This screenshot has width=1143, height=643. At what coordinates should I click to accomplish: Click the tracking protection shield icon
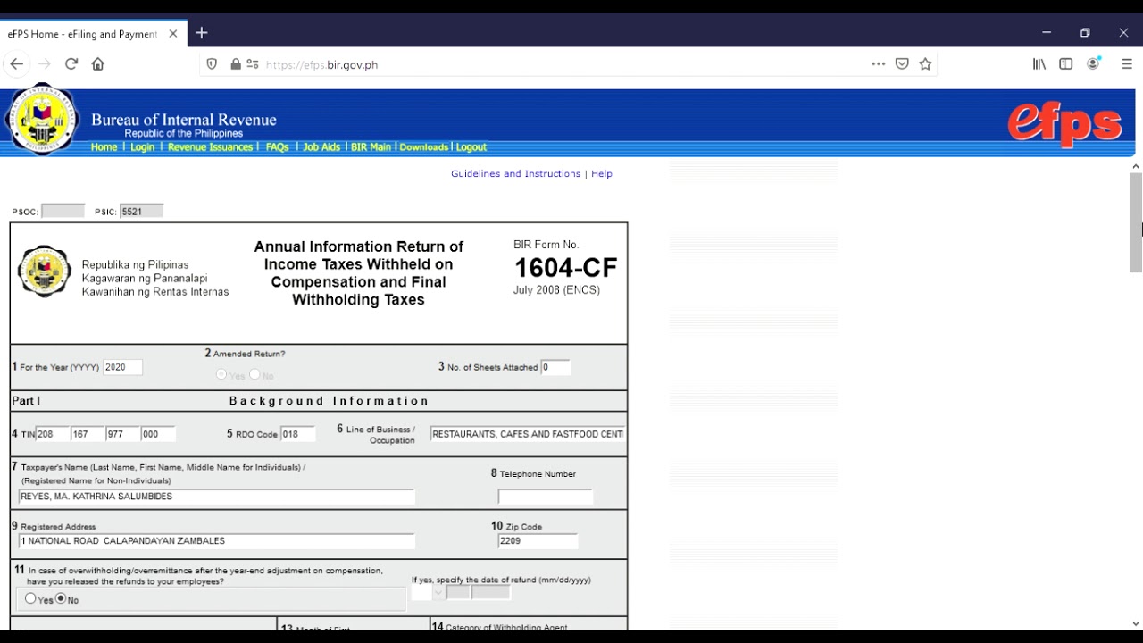(x=212, y=64)
